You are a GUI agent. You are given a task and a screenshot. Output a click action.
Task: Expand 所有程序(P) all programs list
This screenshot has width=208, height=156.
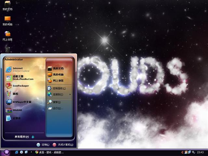coord(25,136)
